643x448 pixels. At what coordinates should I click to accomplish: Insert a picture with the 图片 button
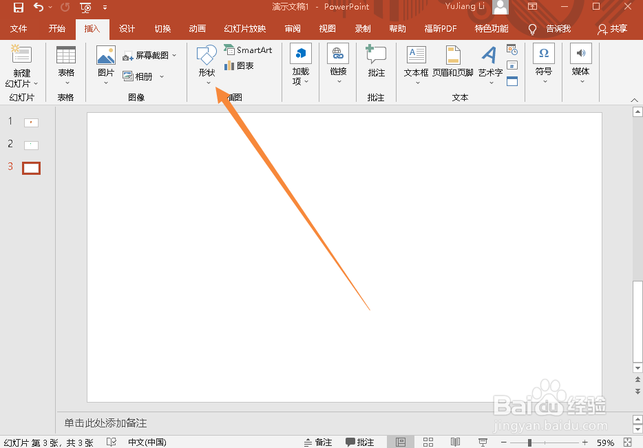click(x=106, y=65)
